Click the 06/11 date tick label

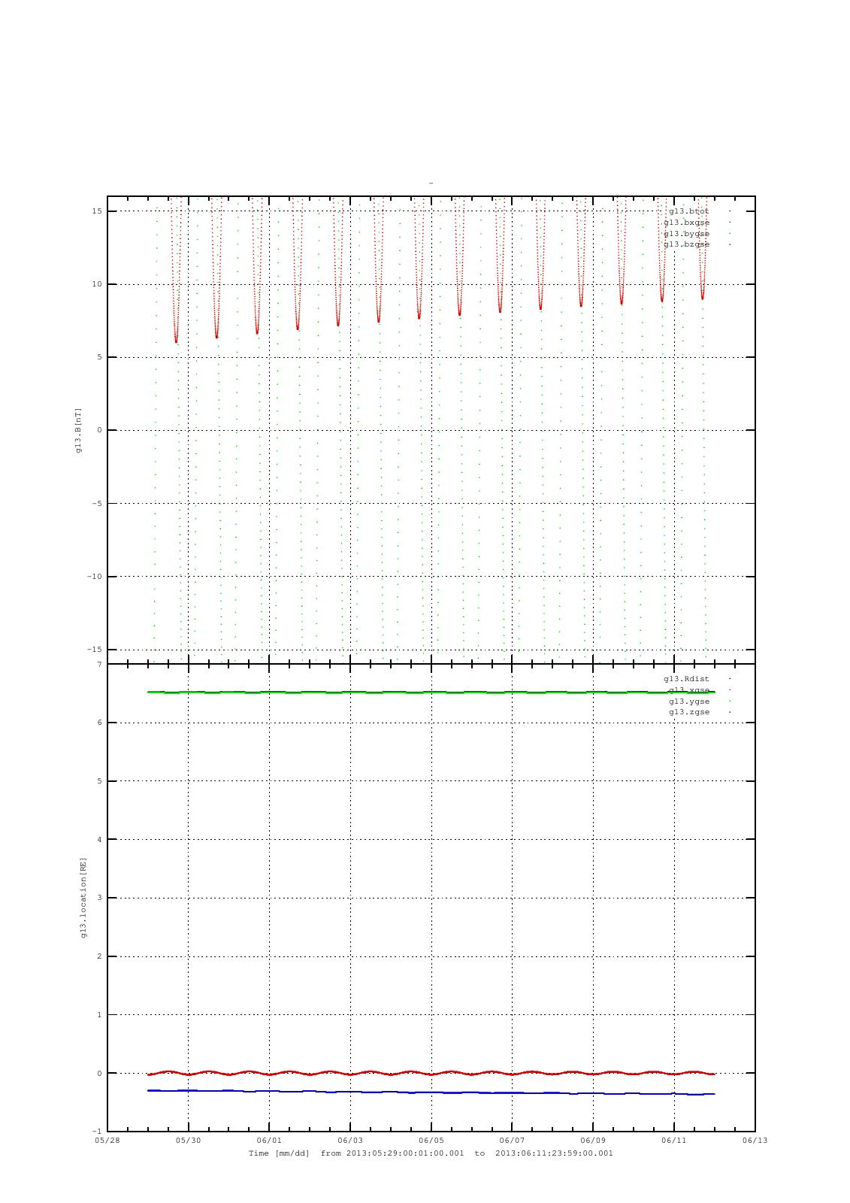[x=674, y=1141]
